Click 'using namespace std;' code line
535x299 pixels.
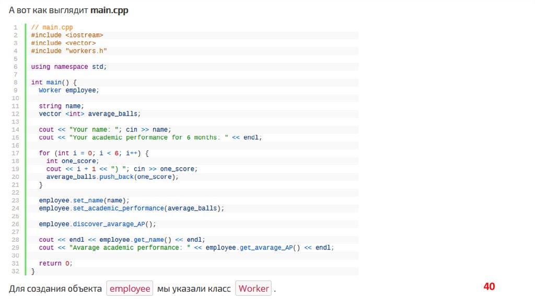pos(68,67)
